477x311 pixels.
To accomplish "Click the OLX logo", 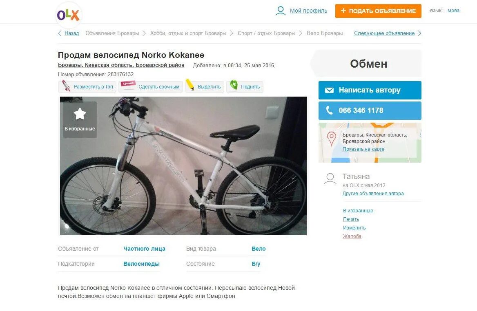I will coord(69,15).
